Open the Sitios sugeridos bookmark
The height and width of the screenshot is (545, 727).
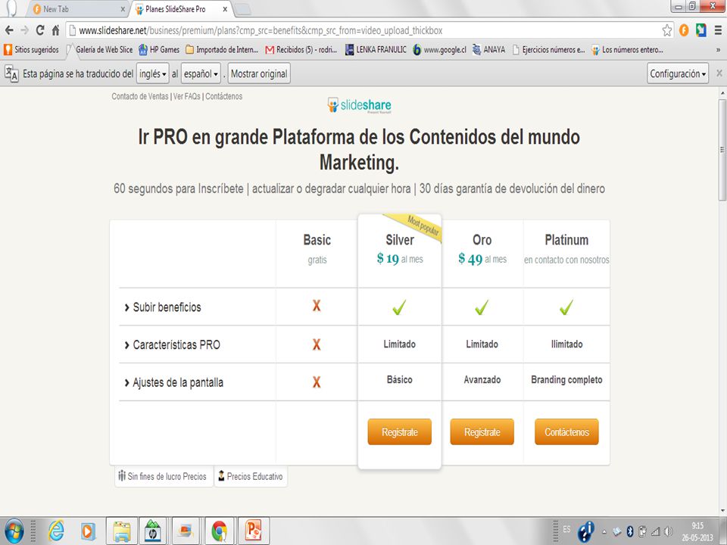point(31,50)
